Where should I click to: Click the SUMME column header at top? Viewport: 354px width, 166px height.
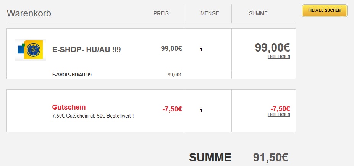tap(258, 13)
